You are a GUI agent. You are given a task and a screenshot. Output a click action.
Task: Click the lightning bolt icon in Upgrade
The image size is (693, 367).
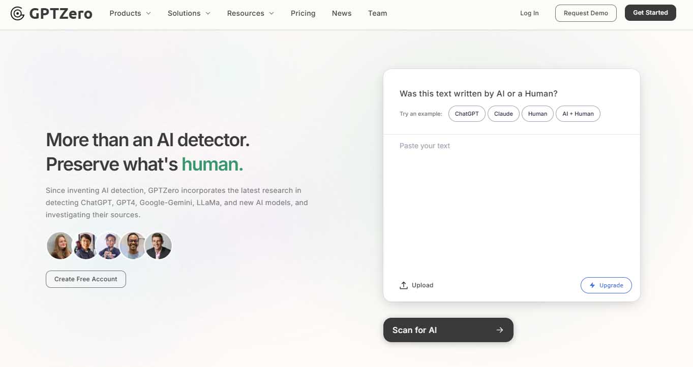(x=592, y=285)
